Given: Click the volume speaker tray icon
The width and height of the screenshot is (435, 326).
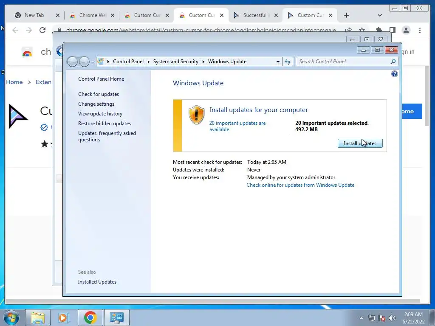Looking at the screenshot, I should [x=392, y=318].
